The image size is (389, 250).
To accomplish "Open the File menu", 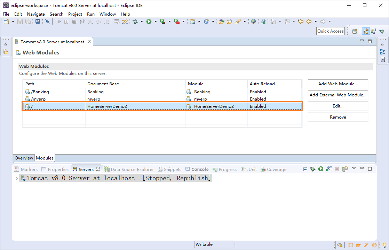I will [x=6, y=14].
